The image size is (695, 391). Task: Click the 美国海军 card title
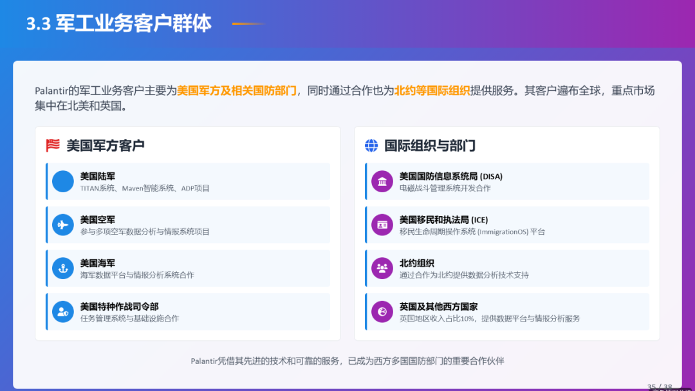pos(98,263)
